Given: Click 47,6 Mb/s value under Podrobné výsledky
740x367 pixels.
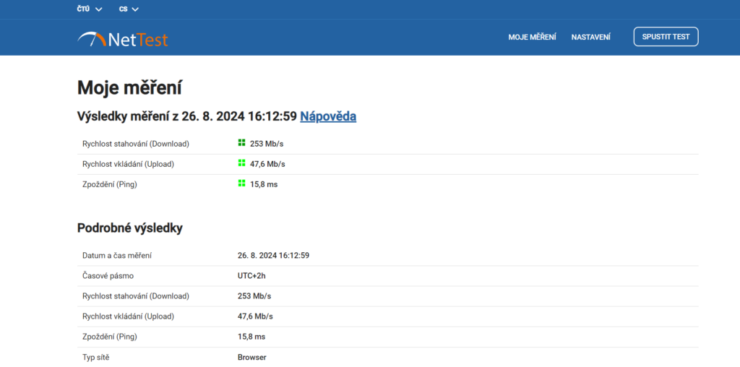Looking at the screenshot, I should (255, 316).
